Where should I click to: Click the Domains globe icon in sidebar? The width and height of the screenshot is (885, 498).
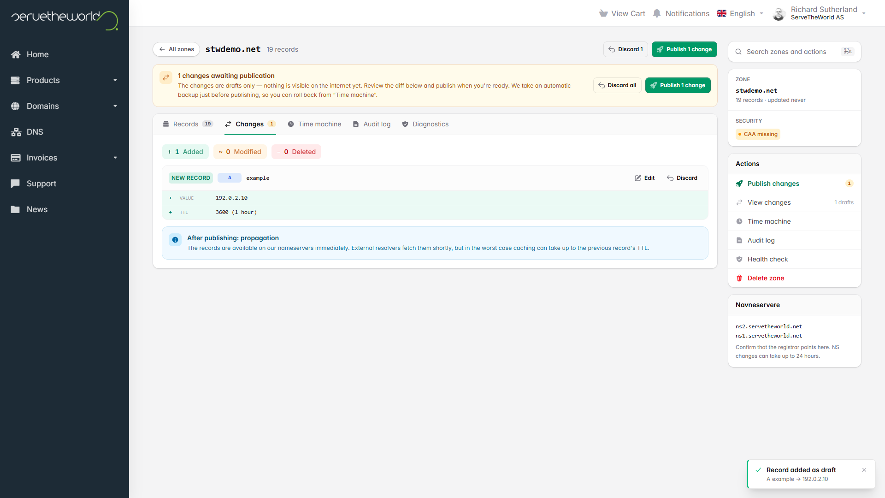(16, 106)
